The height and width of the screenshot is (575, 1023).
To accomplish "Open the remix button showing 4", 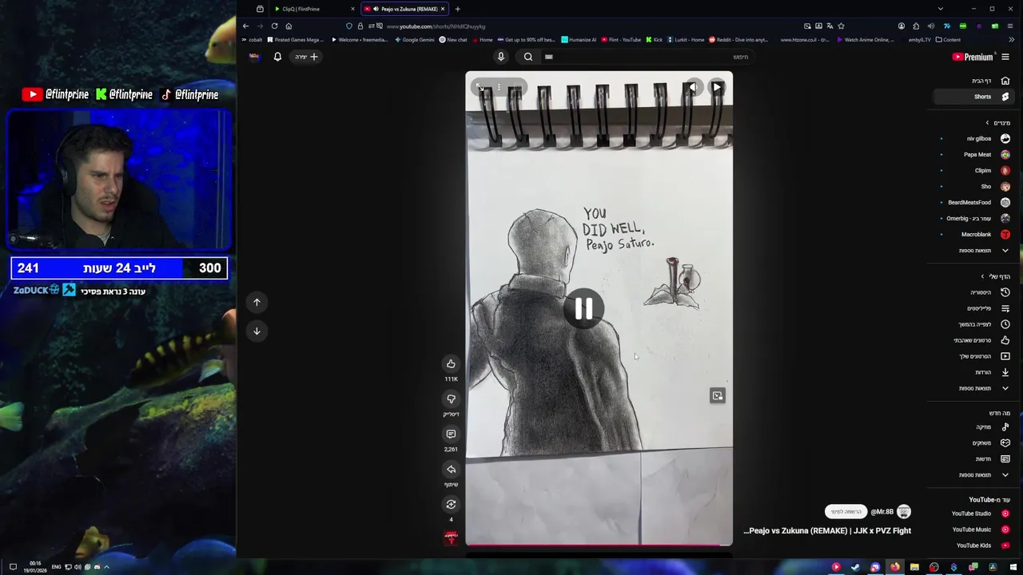I will [451, 505].
